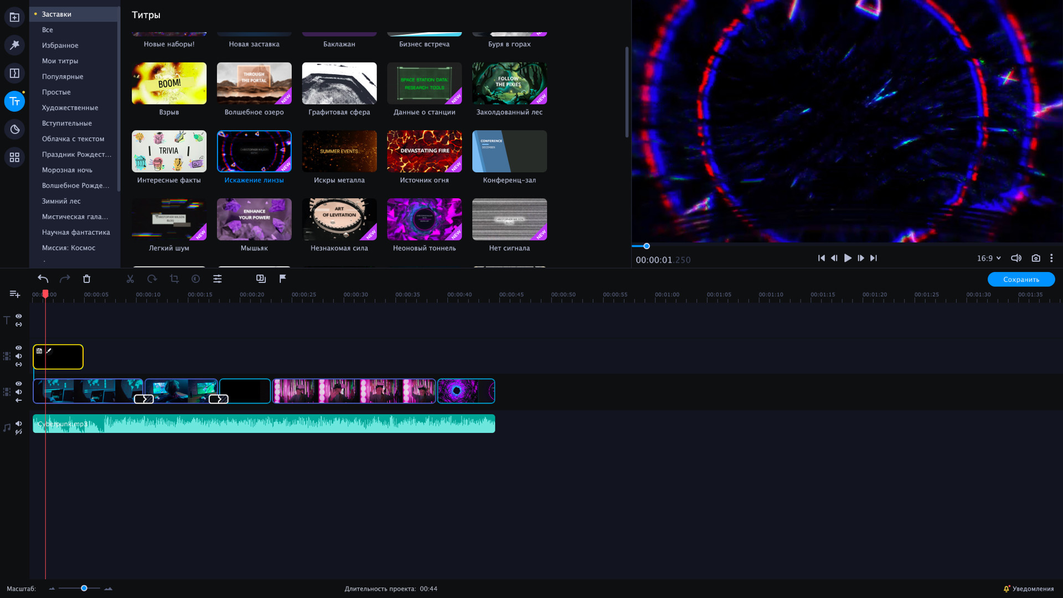Open the transitions panel in sidebar
This screenshot has height=598, width=1063.
click(x=14, y=73)
